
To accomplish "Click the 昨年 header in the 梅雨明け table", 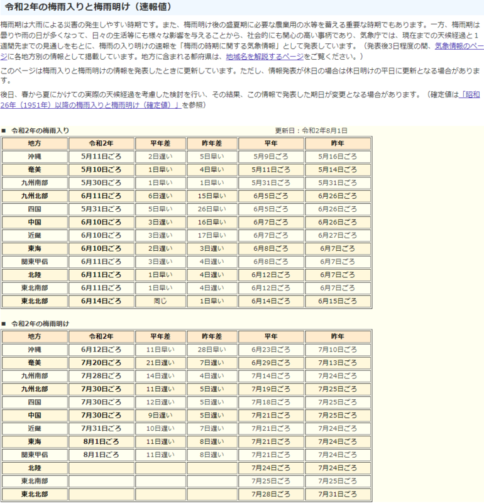I will pyautogui.click(x=338, y=336).
